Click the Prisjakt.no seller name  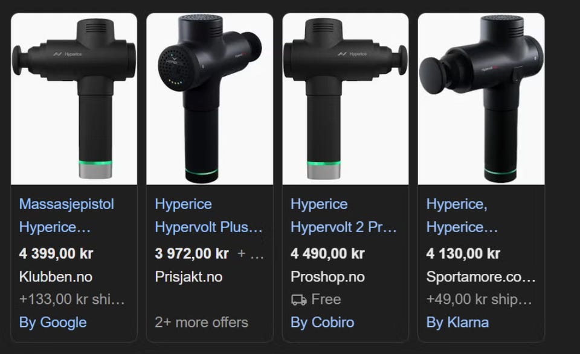pos(188,277)
